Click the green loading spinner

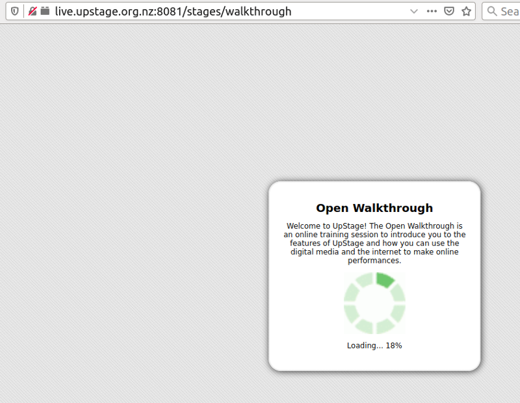tap(374, 303)
